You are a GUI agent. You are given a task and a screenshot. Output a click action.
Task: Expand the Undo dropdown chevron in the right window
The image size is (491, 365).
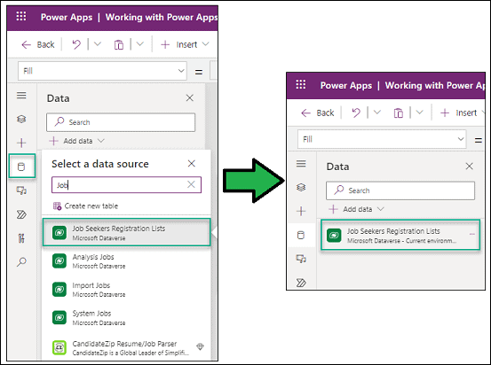coord(377,113)
